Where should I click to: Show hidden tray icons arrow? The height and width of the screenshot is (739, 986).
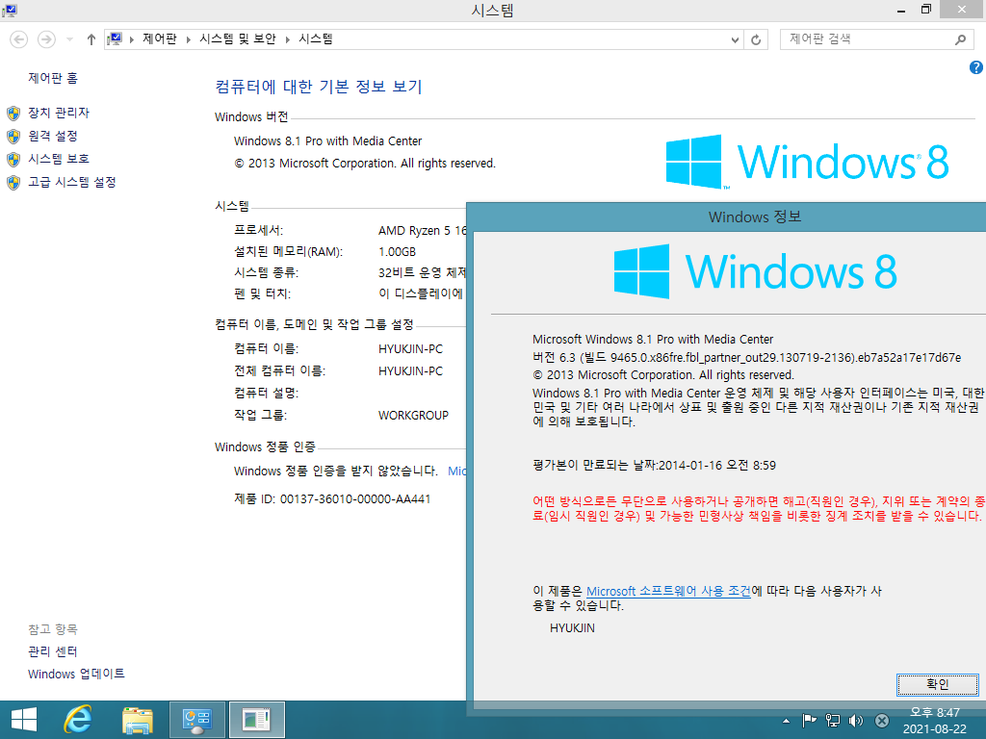click(x=786, y=721)
